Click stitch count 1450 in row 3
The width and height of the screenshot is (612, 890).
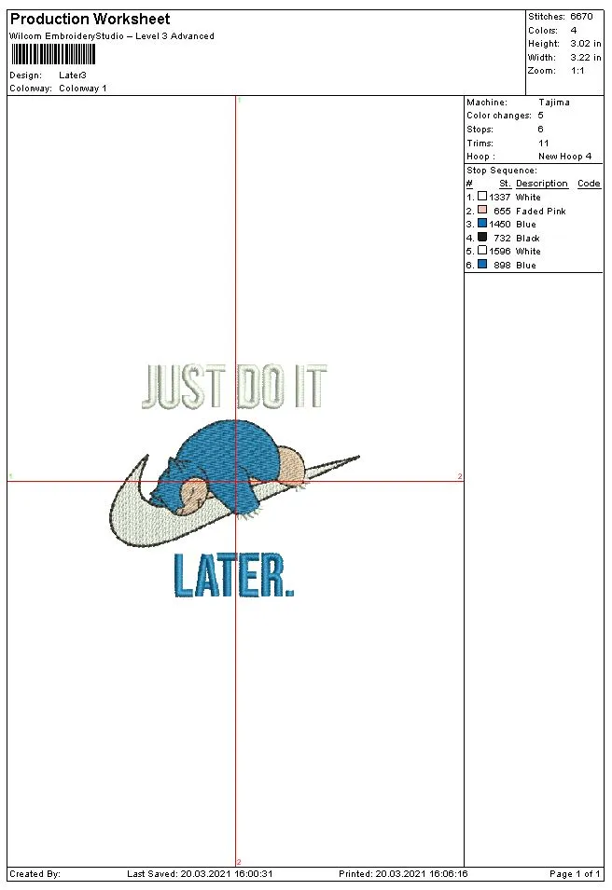pos(499,225)
